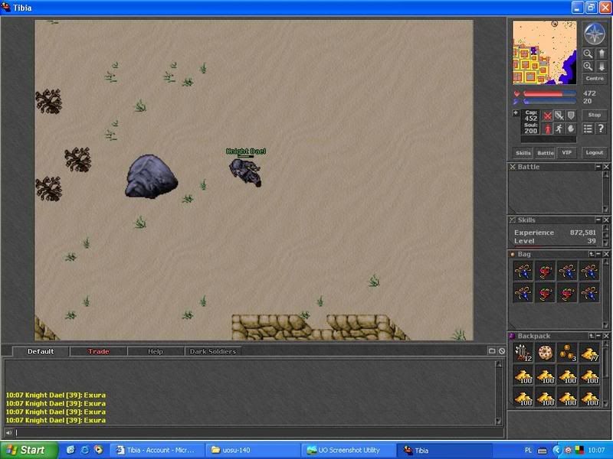Click the health value 472
Screen dimensions: 613x459
pos(589,93)
